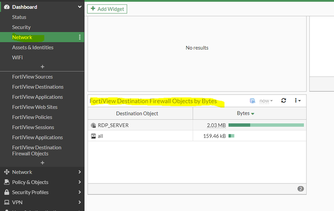Click the Security Profiles menu label
Screen dimensions: 334x211
(x=30, y=192)
